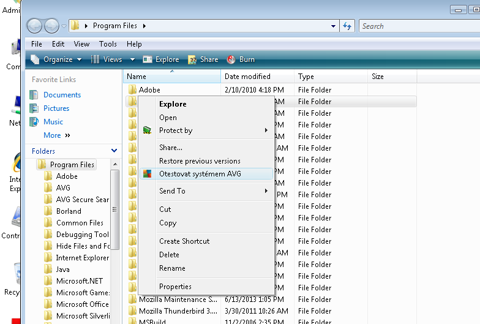Viewport: 480px width, 324px height.
Task: Open the Edit menu
Action: coord(58,44)
